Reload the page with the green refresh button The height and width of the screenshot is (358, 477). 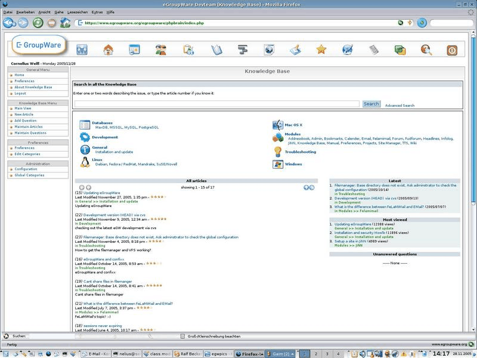click(38, 23)
